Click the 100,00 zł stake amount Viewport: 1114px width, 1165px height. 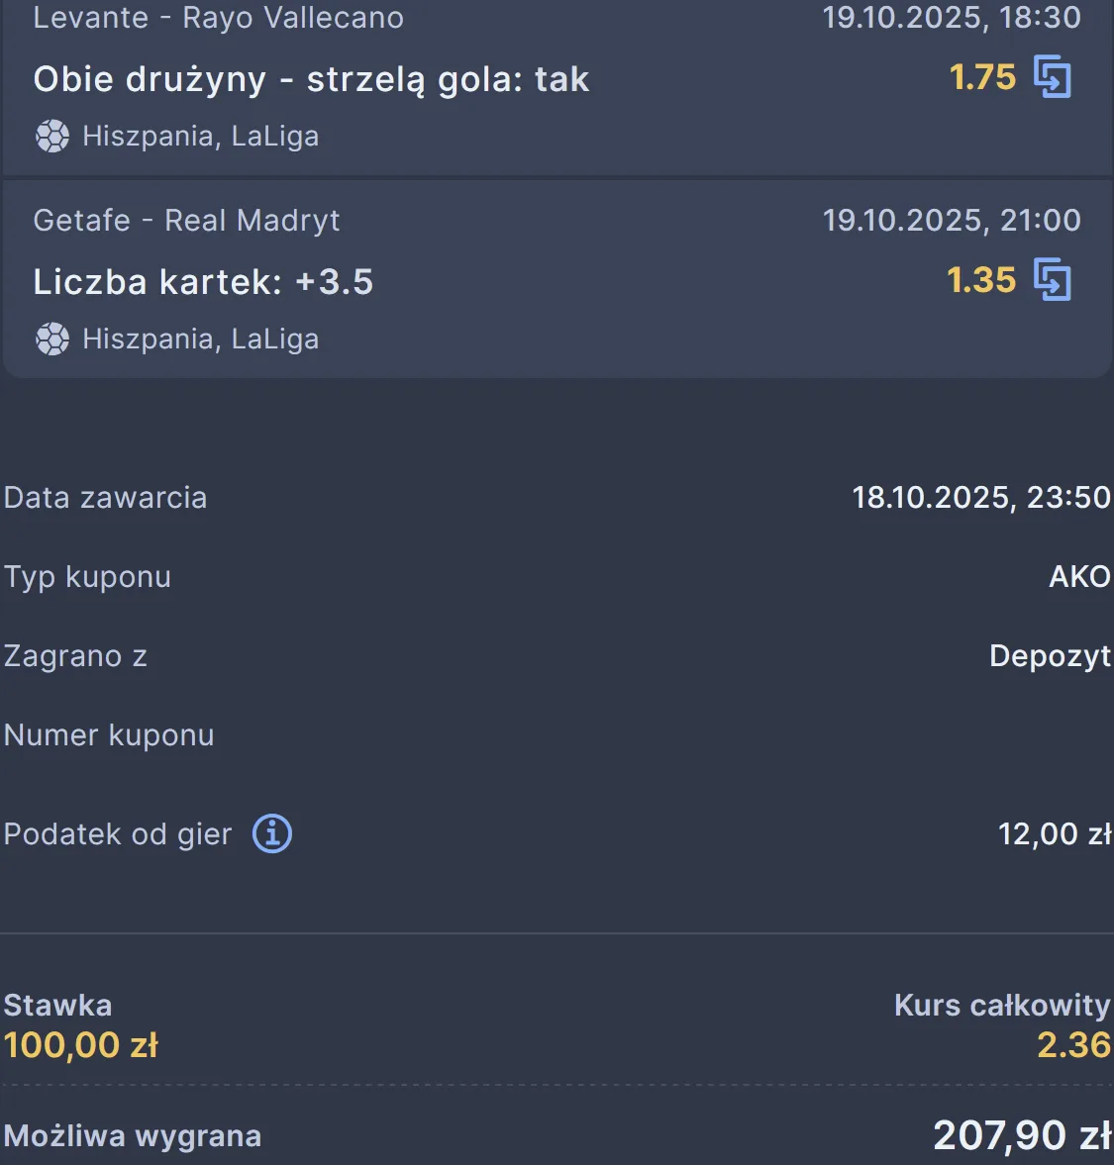pos(81,1045)
